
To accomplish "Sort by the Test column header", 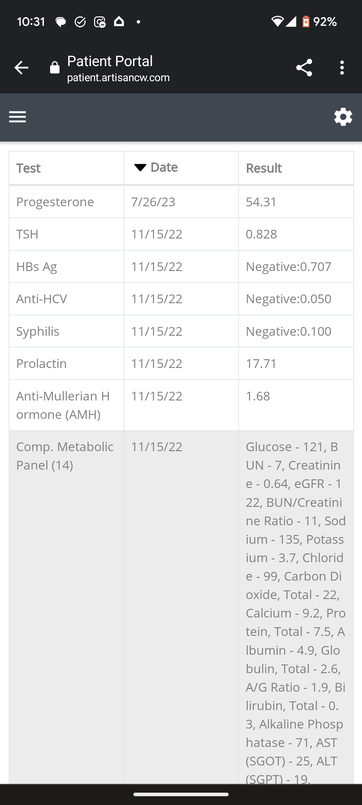I will (28, 168).
